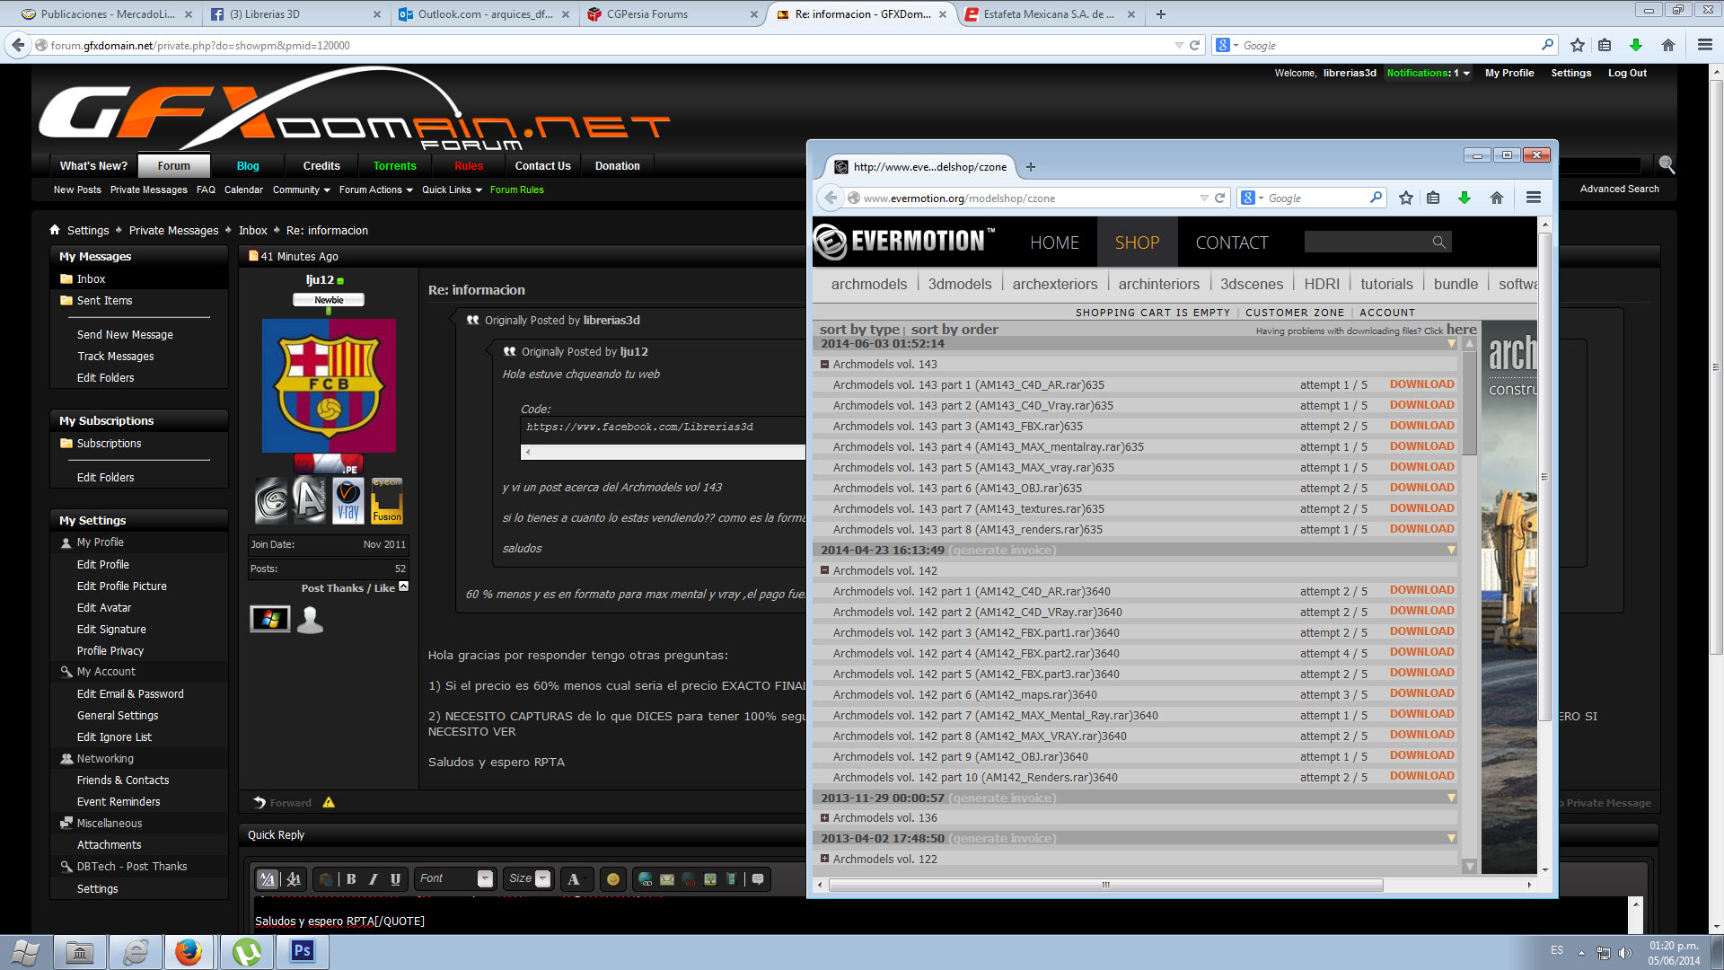Click Insert Link globe icon in editor

coord(646,879)
